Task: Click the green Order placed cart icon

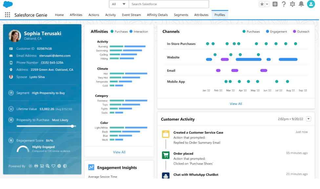Action: (x=166, y=155)
